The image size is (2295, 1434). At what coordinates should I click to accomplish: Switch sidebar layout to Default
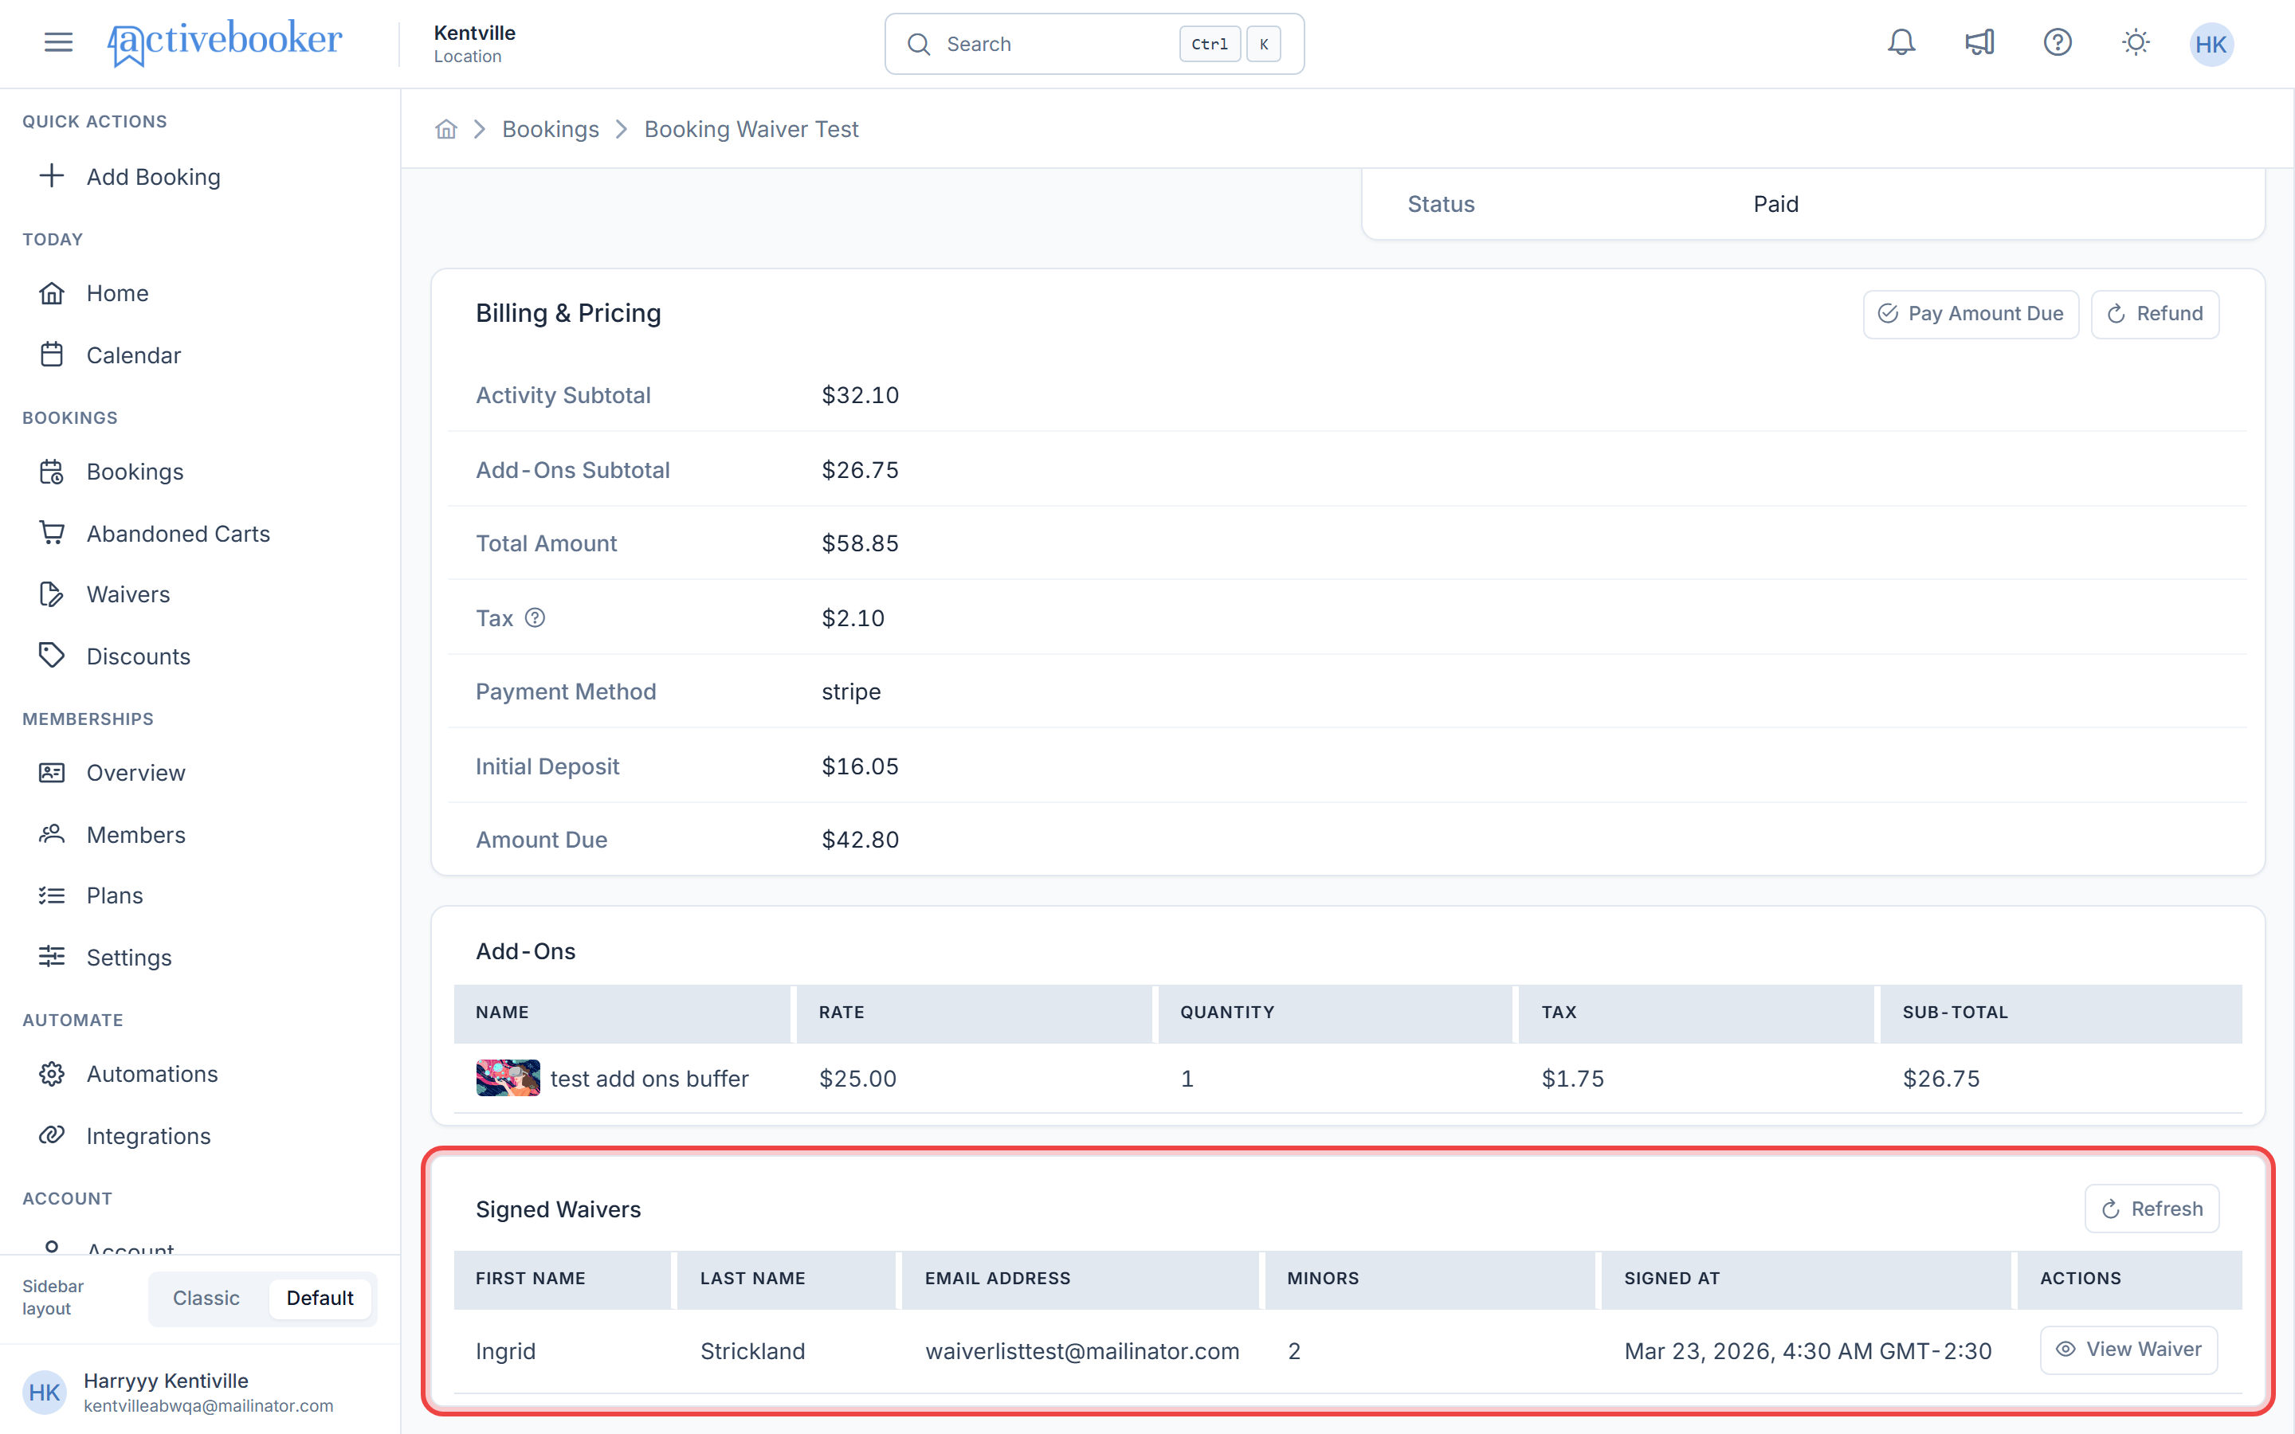click(x=320, y=1298)
